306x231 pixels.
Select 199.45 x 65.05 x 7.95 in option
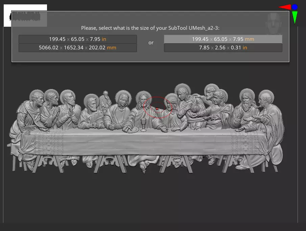tap(78, 39)
